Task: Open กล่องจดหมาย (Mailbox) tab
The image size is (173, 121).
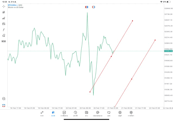Action: tap(98, 114)
